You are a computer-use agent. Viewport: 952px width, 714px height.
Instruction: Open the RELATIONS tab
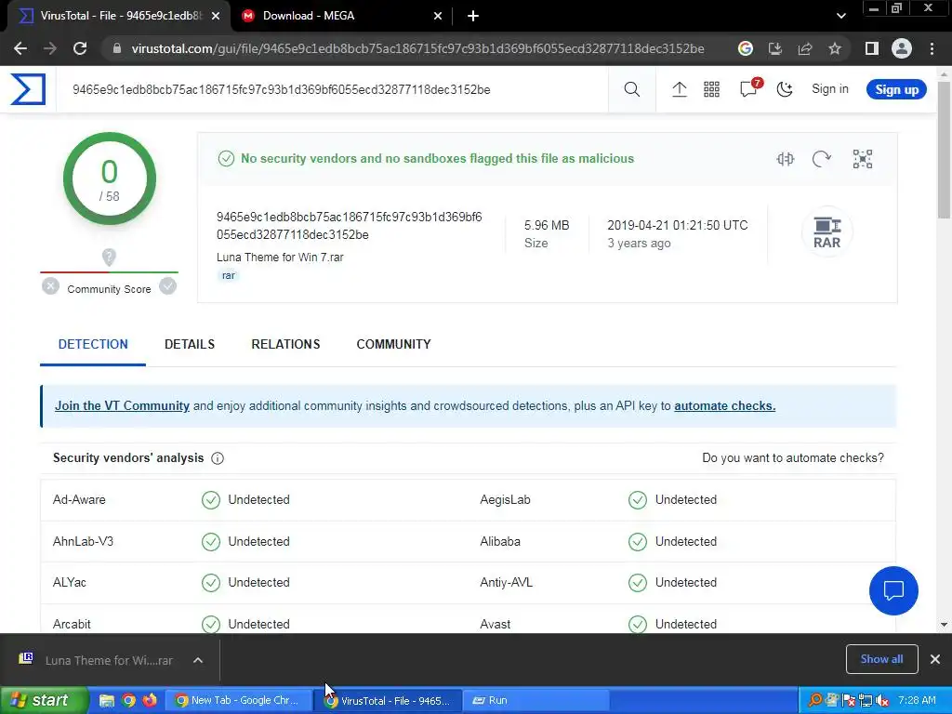point(285,344)
